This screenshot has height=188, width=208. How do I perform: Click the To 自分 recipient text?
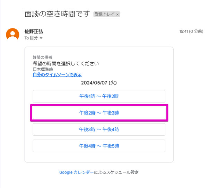31,38
